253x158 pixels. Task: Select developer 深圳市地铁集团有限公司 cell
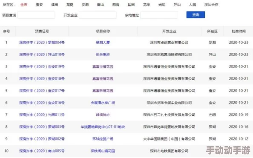click(169, 151)
